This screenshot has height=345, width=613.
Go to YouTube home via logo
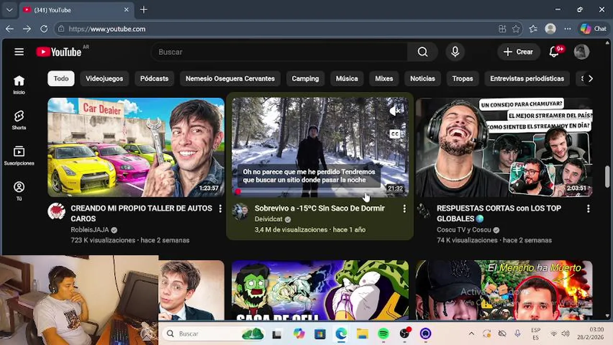(59, 52)
